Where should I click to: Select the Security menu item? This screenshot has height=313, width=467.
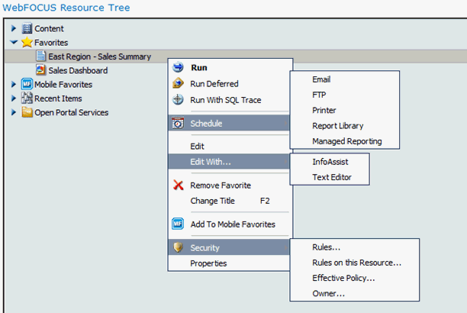point(229,247)
